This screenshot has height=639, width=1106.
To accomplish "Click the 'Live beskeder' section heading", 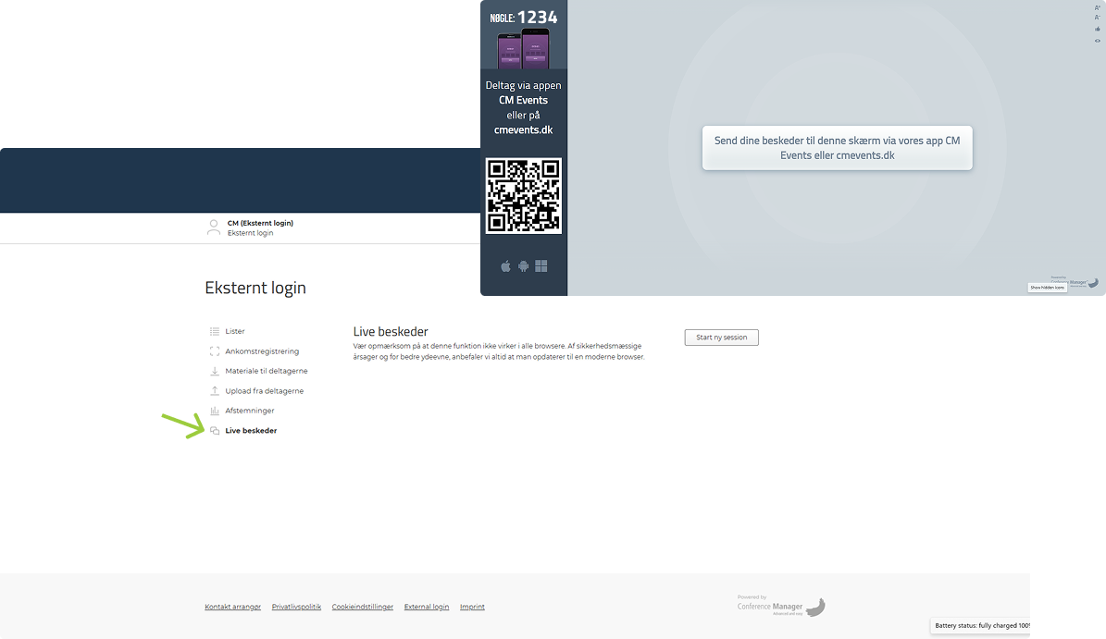I will point(390,331).
